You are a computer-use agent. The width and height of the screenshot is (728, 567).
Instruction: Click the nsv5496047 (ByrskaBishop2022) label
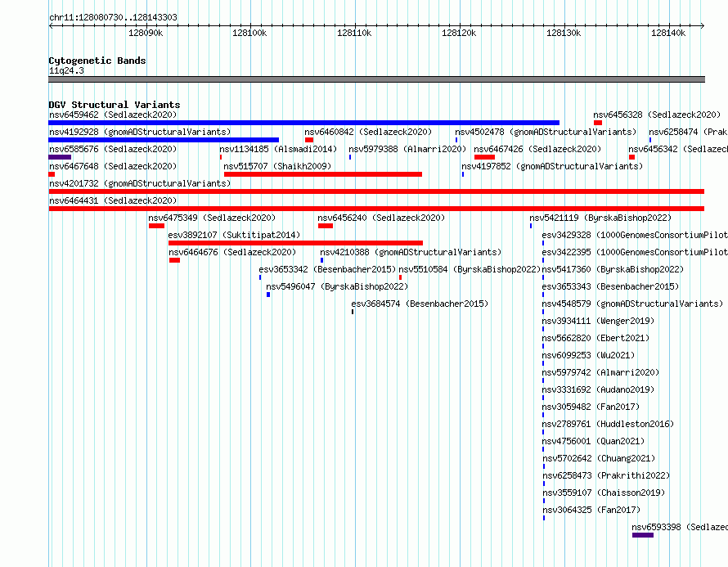337,286
